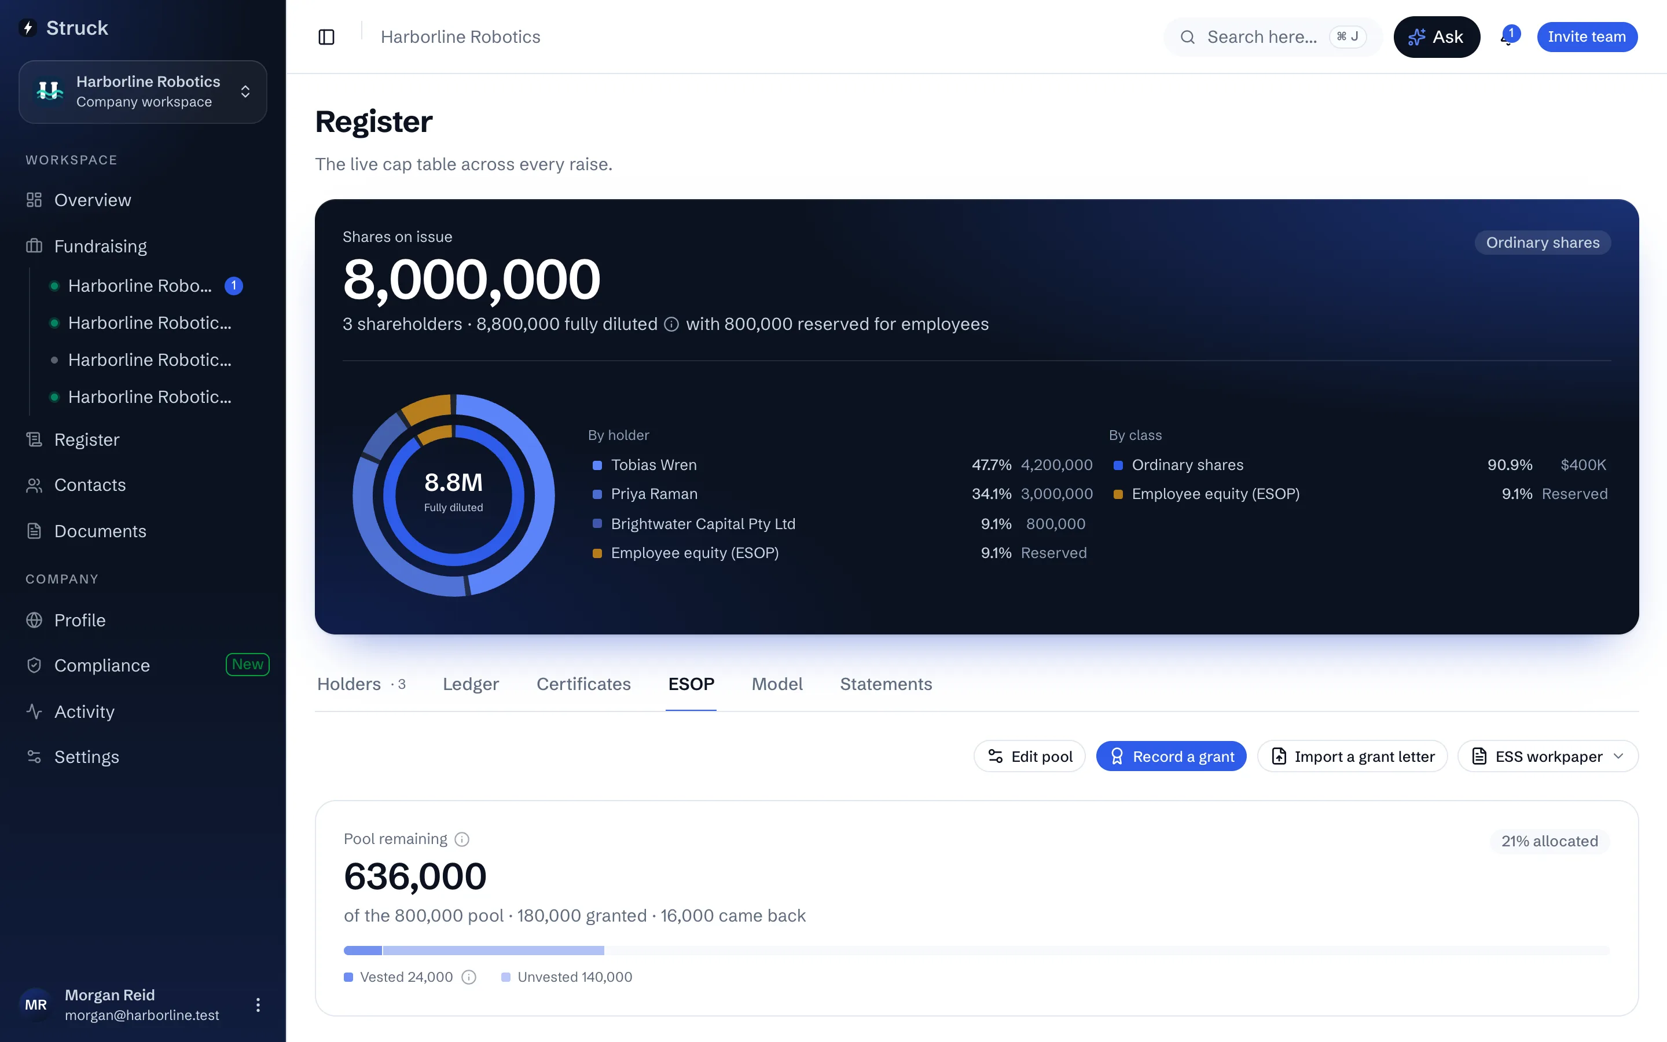1667x1042 pixels.
Task: Click the Edit pool button
Action: point(1029,757)
